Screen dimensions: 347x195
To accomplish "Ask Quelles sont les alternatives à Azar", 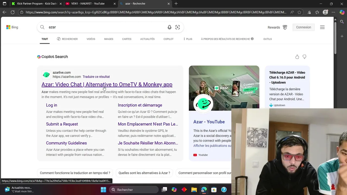I will point(144,173).
